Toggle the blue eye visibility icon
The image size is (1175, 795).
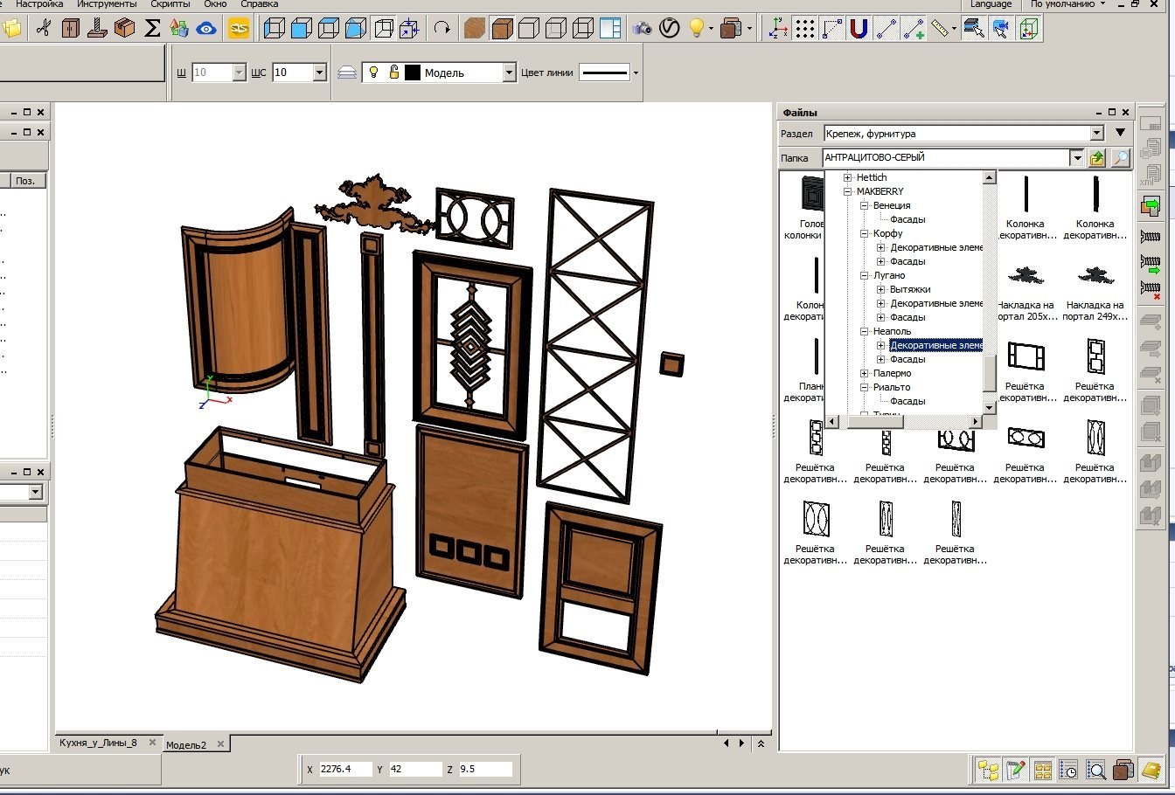pyautogui.click(x=206, y=29)
